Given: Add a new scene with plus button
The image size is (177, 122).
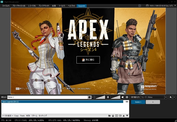Looking at the screenshot, I should [x=153, y=102].
